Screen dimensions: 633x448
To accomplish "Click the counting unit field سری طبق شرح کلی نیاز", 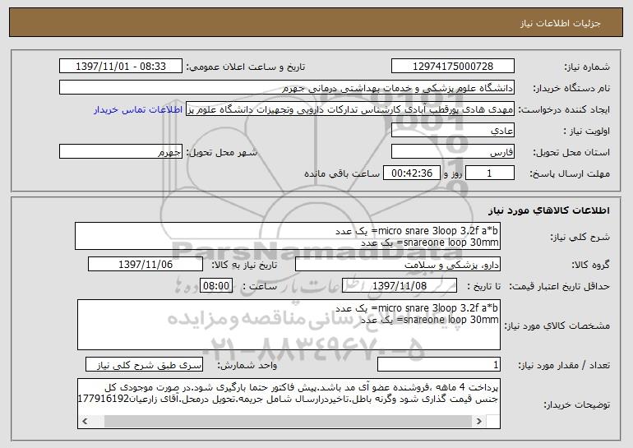I will (144, 364).
